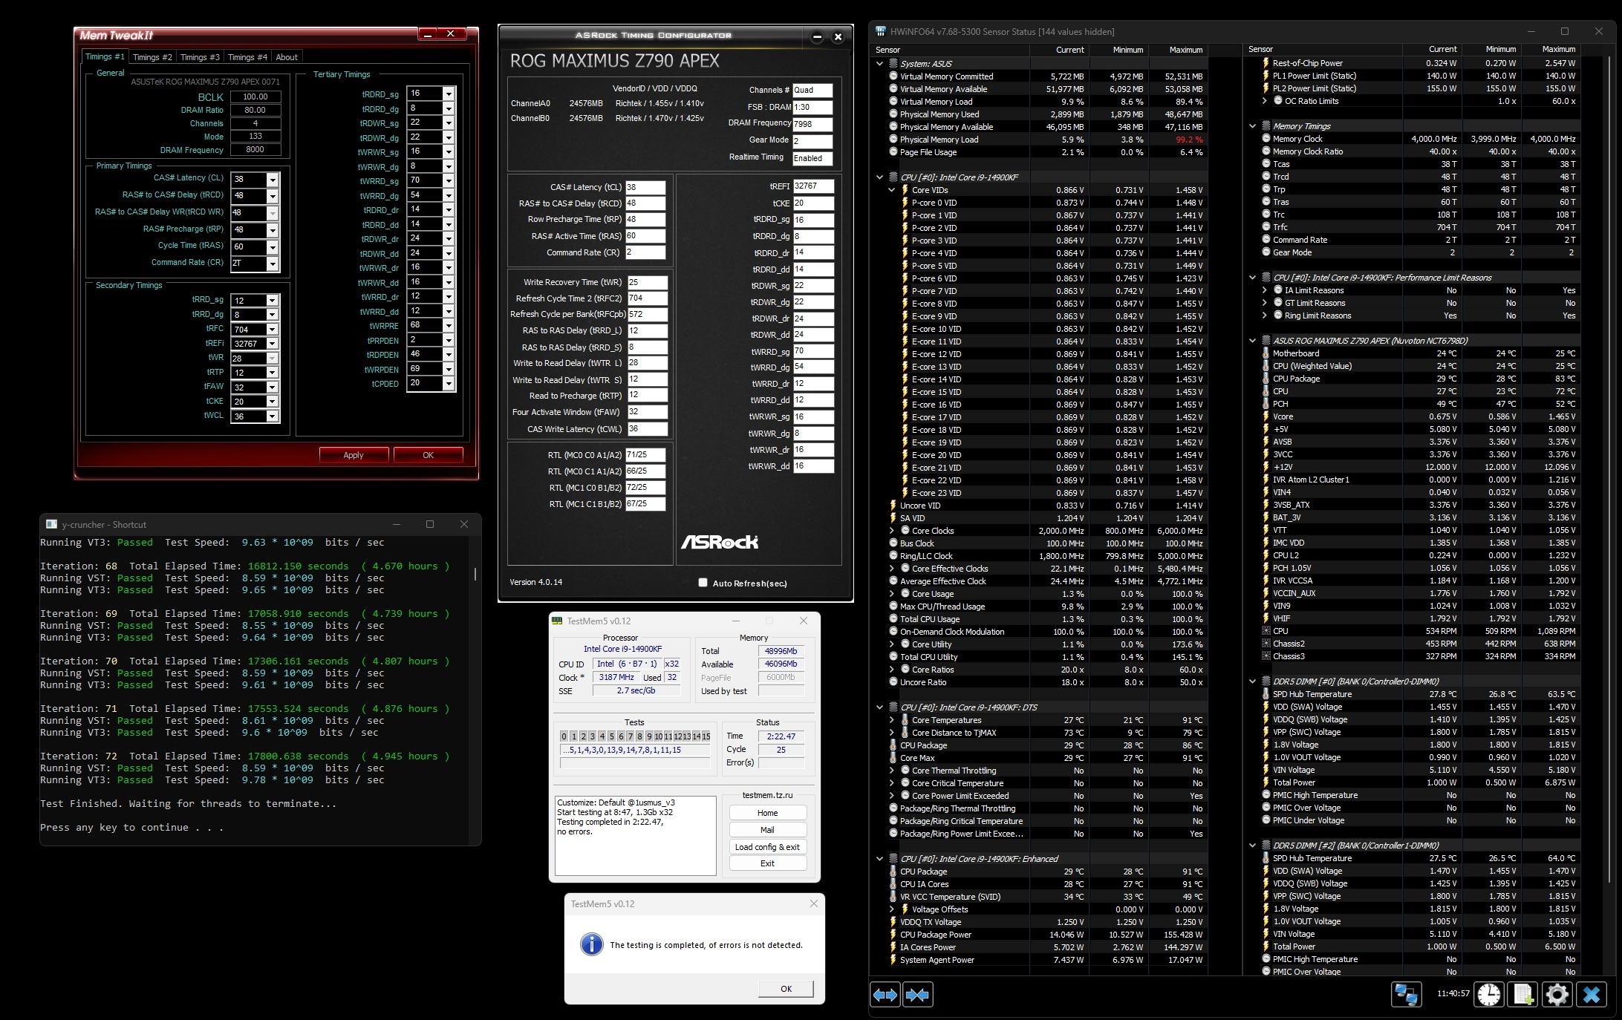Click HWiNFO expand columns arrows button
The image size is (1622, 1020).
885,995
